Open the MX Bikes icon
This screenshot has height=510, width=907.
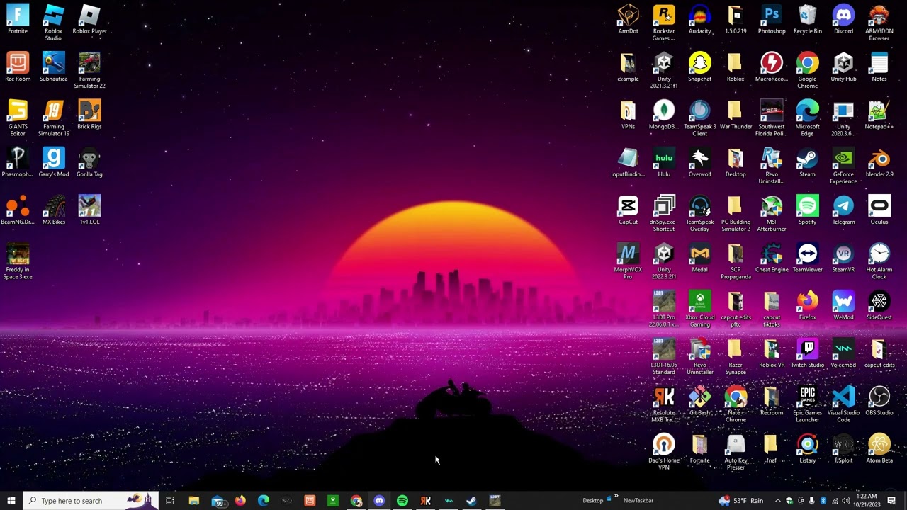click(x=53, y=210)
